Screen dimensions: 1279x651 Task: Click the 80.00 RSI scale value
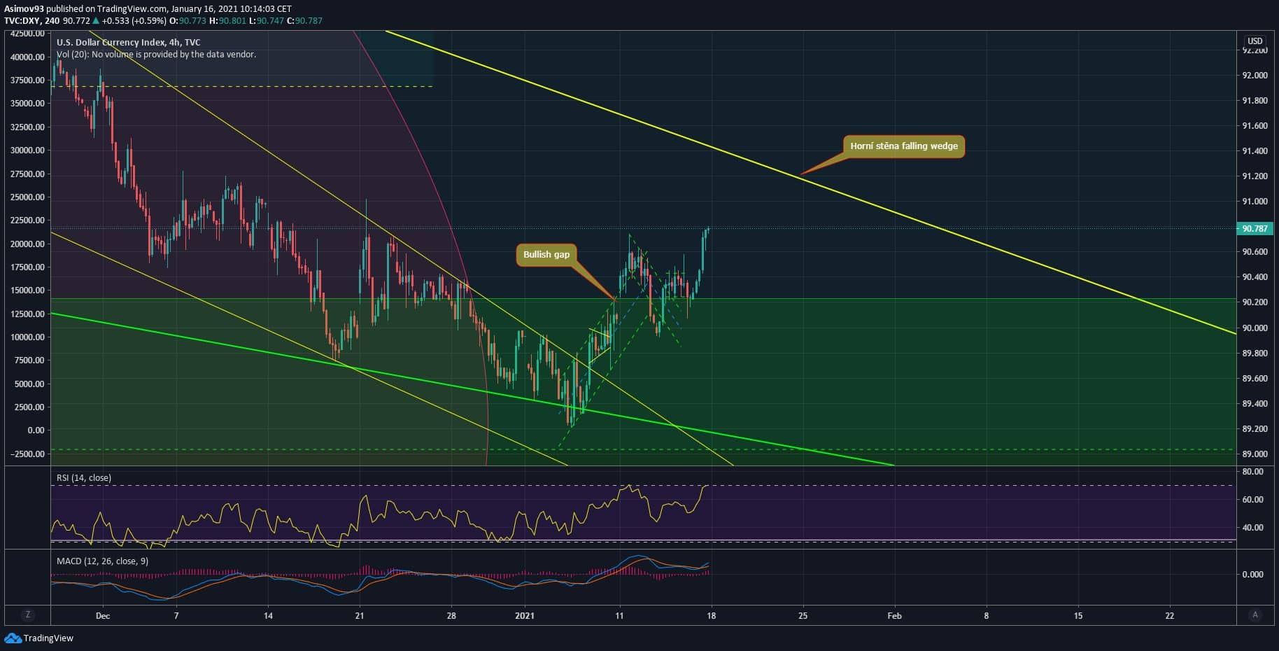point(1254,472)
